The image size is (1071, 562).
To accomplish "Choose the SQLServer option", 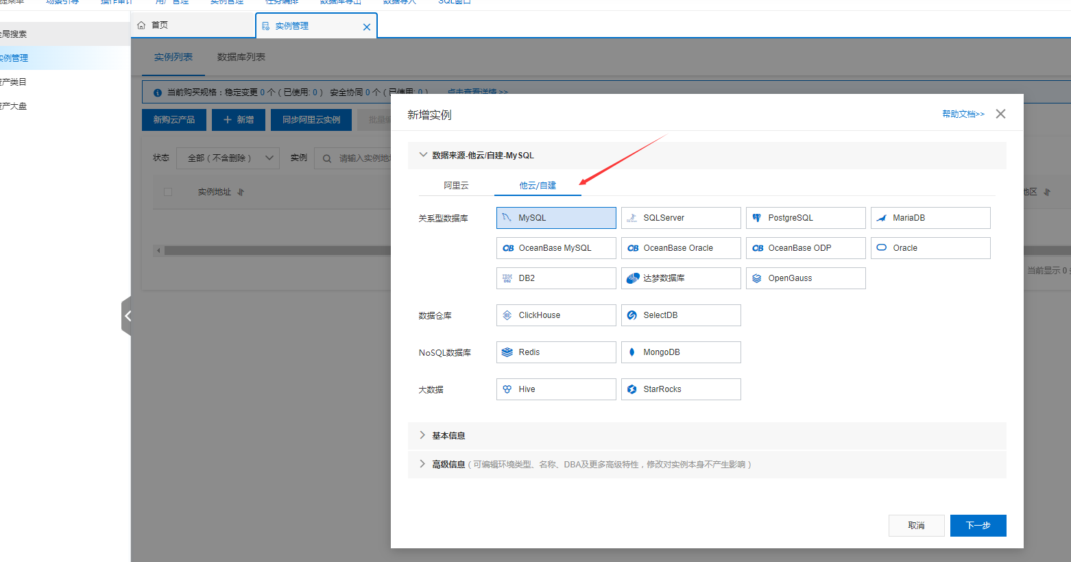I will coord(681,218).
